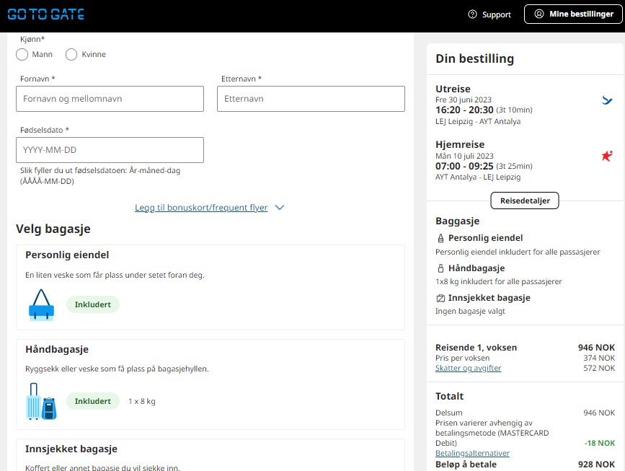Select the Kvinne gender radio button
This screenshot has height=471, width=625.
71,54
